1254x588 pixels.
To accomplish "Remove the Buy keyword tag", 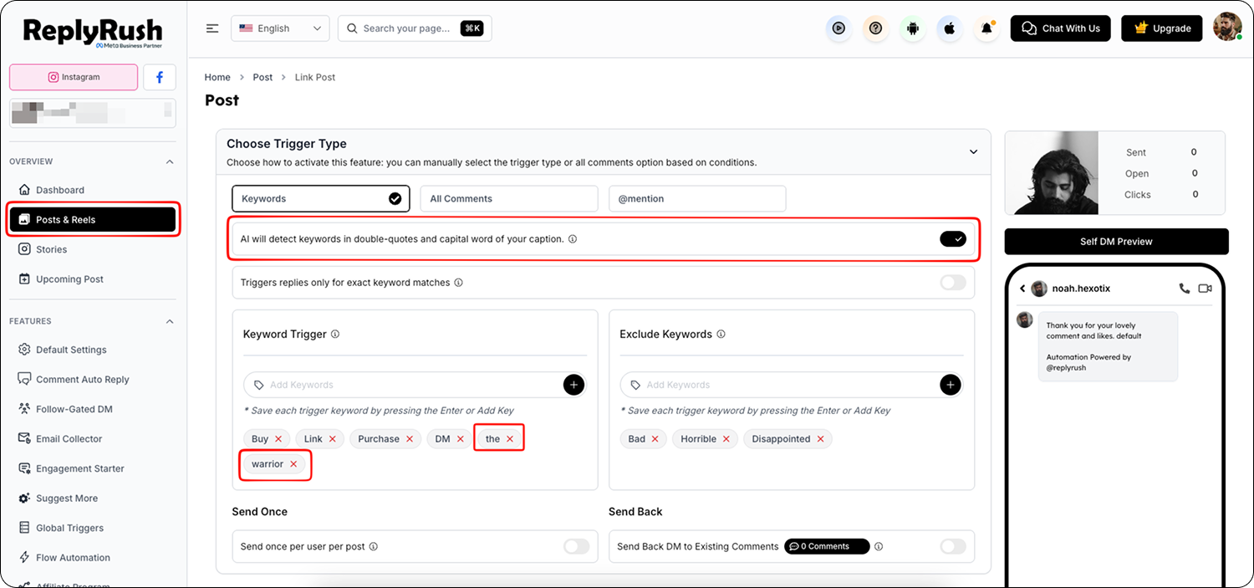I will click(278, 439).
